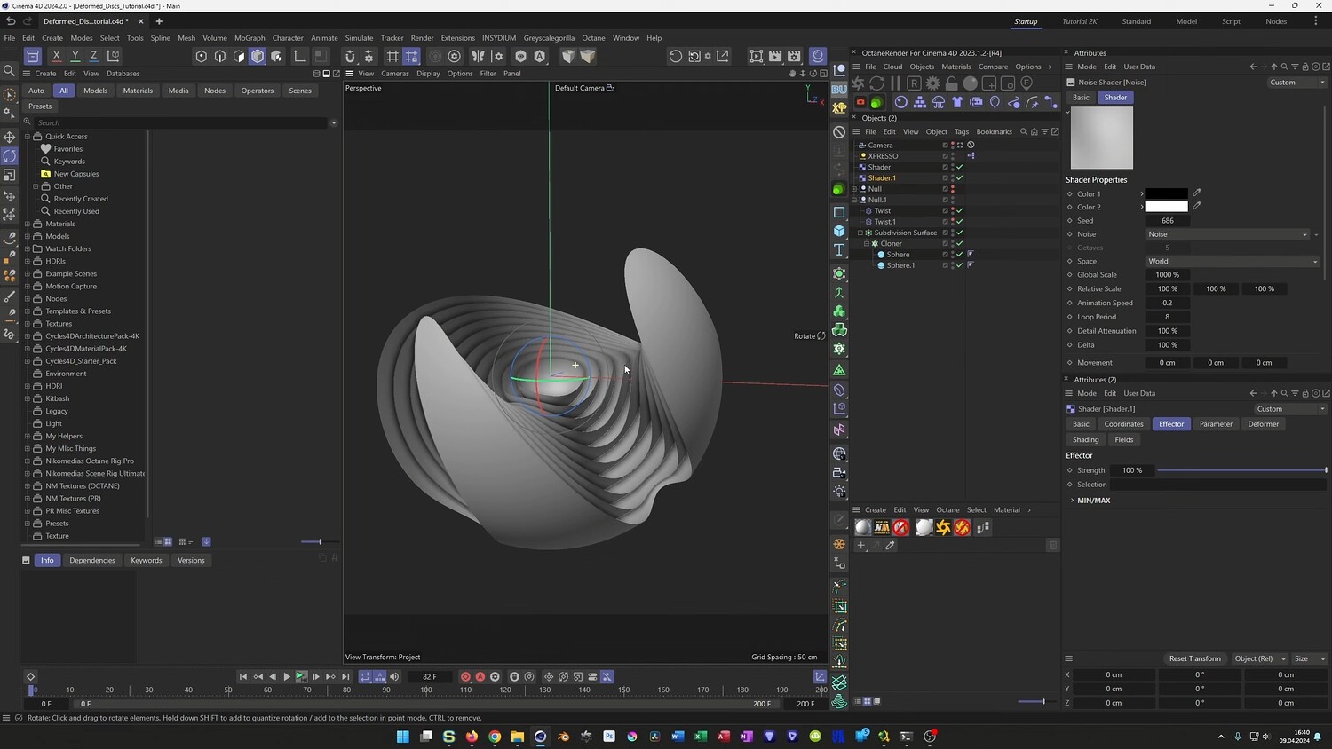Click the new material plus icon
The height and width of the screenshot is (749, 1332).
860,546
